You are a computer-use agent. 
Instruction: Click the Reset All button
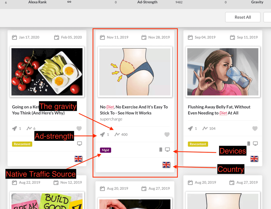click(243, 17)
